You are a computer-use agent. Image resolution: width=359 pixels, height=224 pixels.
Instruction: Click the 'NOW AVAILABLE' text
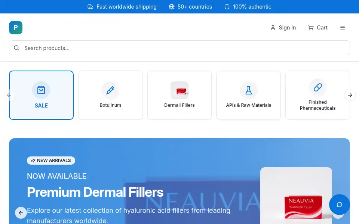click(x=57, y=176)
